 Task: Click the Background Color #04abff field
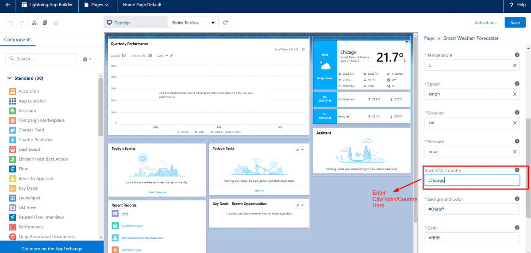click(472, 209)
